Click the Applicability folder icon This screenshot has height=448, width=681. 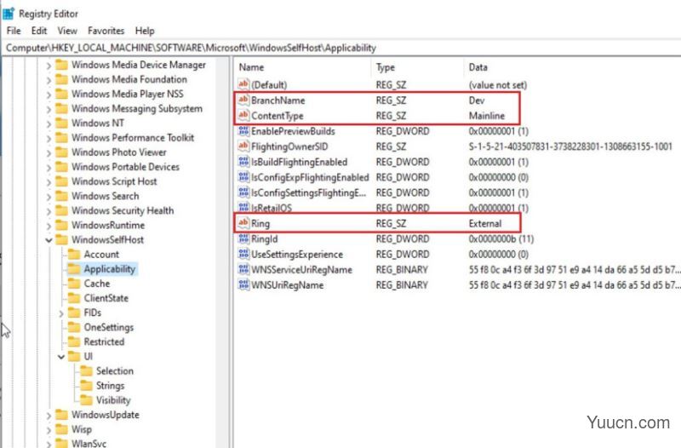pos(74,269)
